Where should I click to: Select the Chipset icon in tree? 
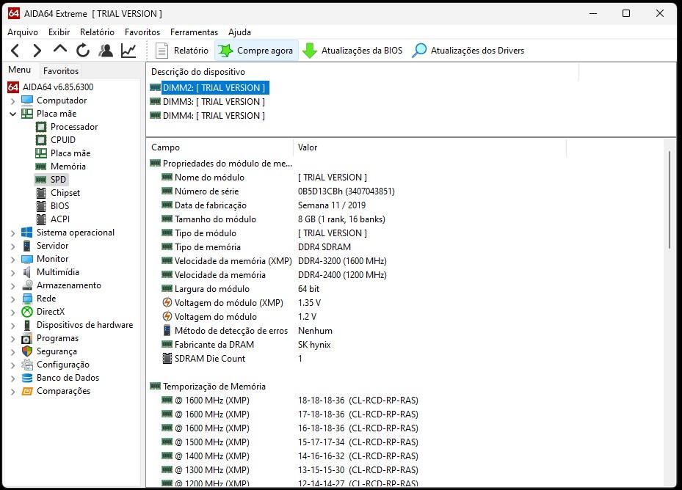coord(41,193)
